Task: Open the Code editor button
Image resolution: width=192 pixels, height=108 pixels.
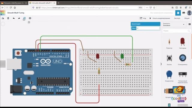Action: tap(143, 18)
